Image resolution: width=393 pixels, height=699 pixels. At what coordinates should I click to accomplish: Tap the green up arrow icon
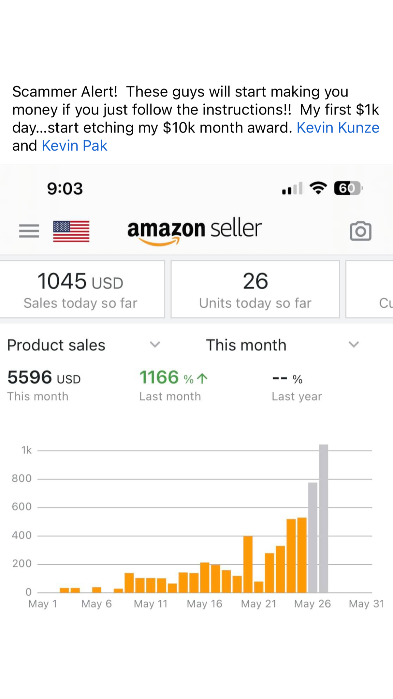coord(203,378)
